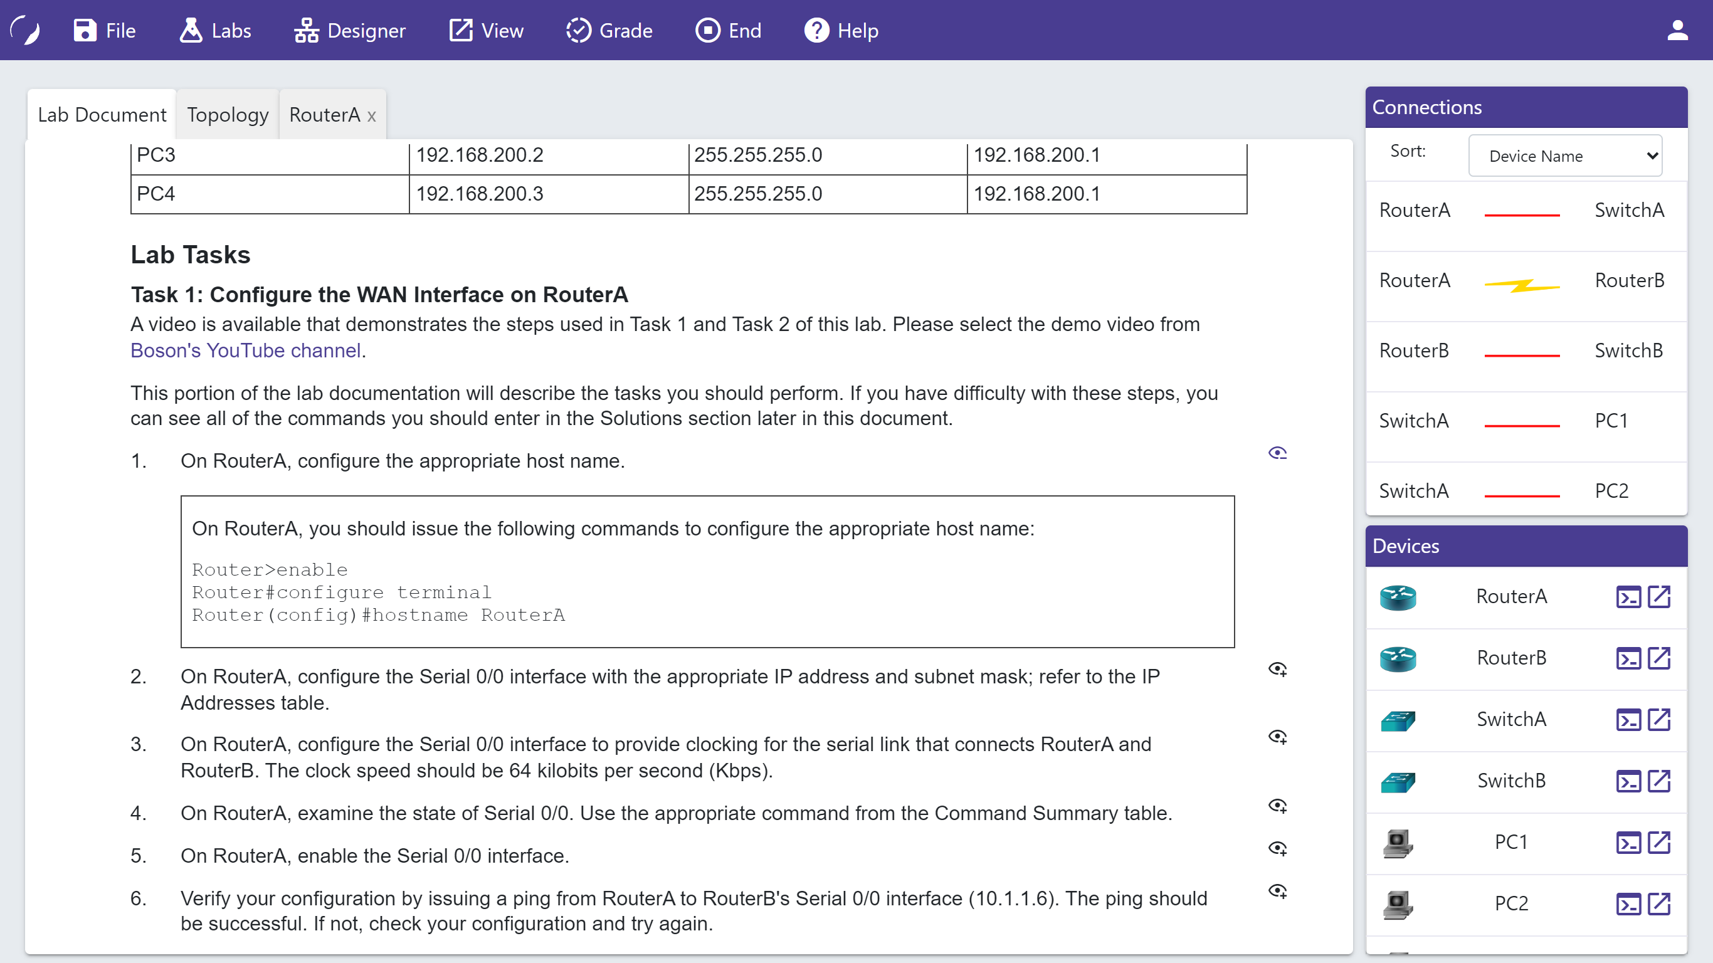Open RouterB in new window icon
This screenshot has width=1713, height=963.
point(1658,658)
